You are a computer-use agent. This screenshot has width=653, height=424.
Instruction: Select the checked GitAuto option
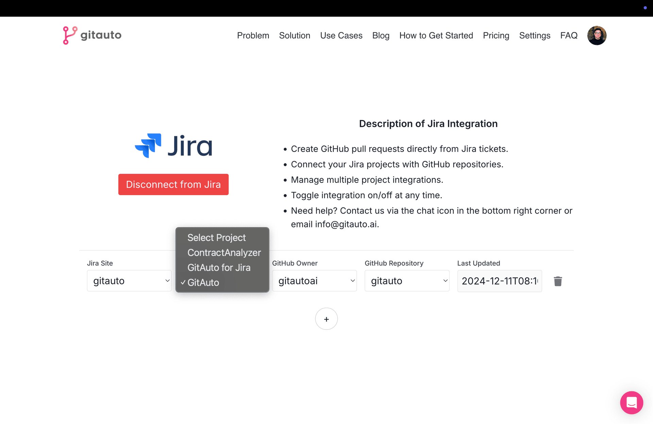tap(203, 282)
